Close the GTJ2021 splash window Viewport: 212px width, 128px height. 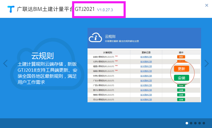(207, 5)
